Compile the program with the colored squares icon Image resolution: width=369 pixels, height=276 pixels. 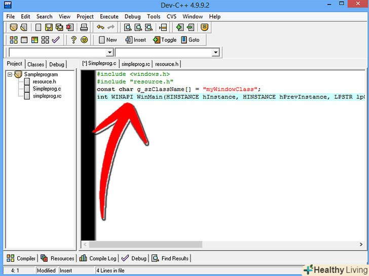14,40
